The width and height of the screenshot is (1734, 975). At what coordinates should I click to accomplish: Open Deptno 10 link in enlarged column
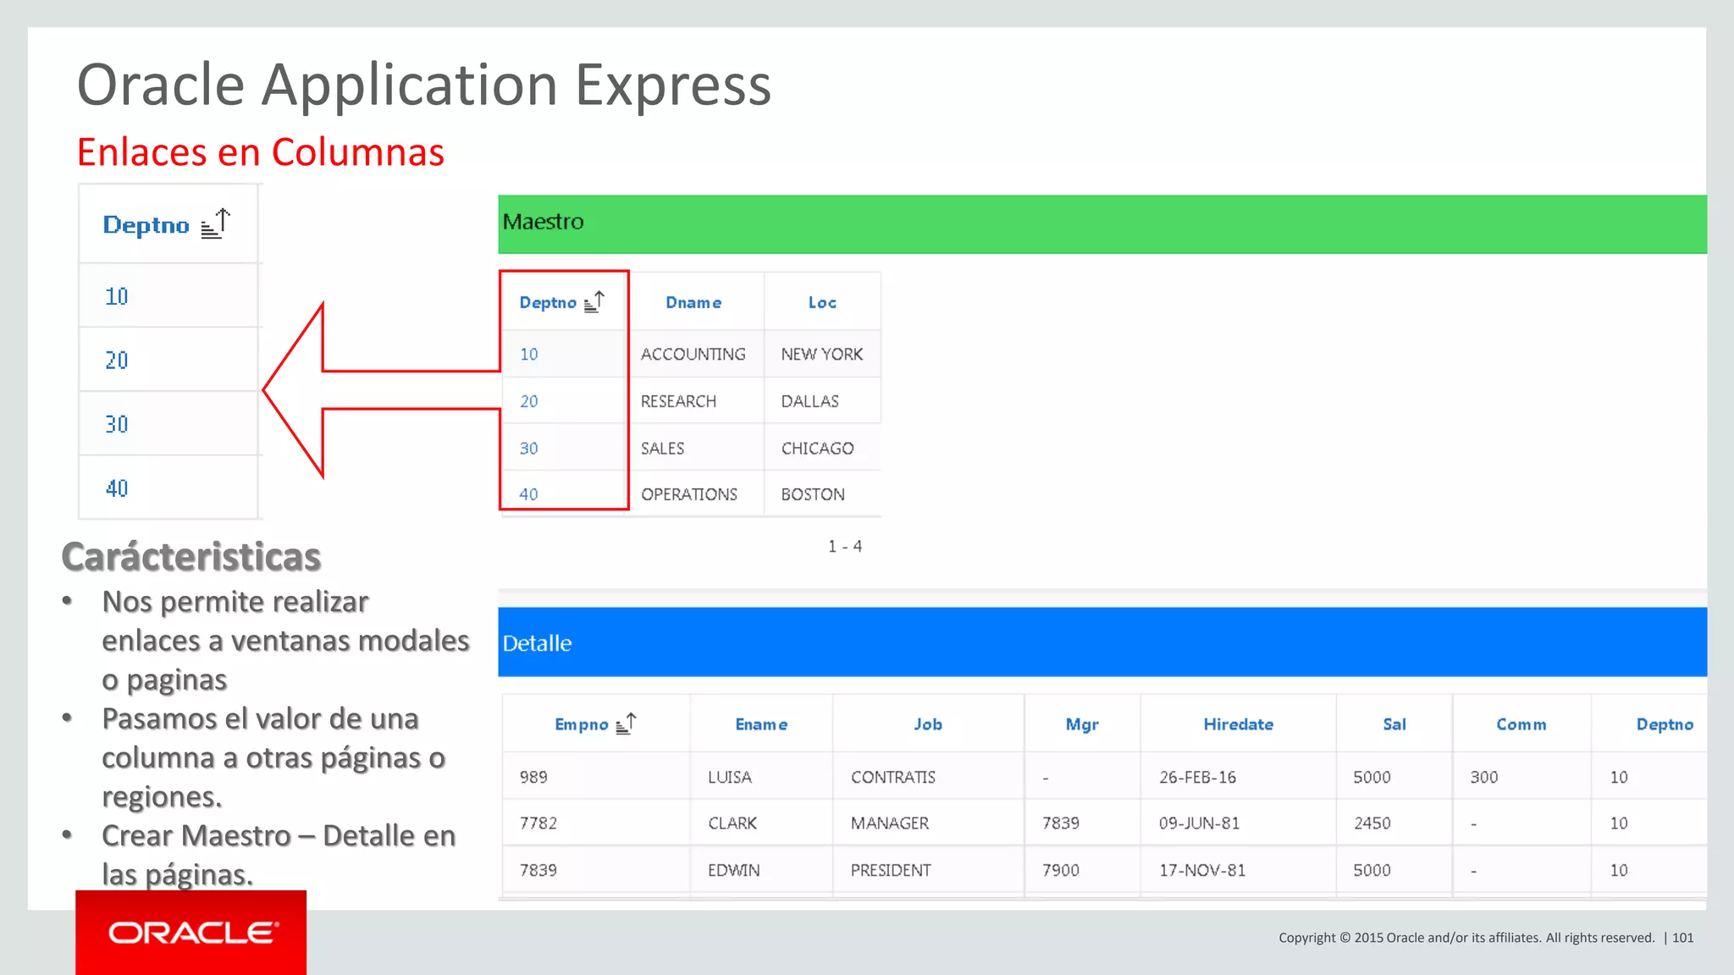click(x=116, y=296)
